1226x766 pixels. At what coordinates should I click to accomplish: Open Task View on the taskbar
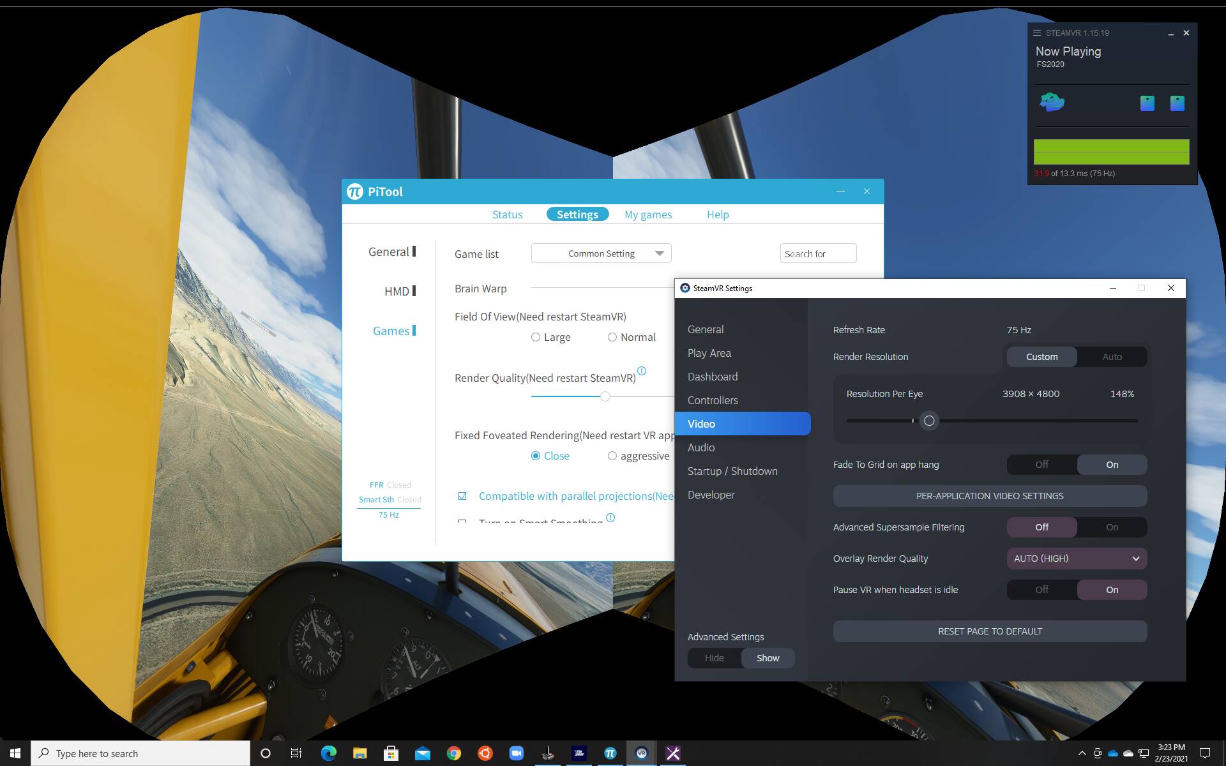coord(296,753)
